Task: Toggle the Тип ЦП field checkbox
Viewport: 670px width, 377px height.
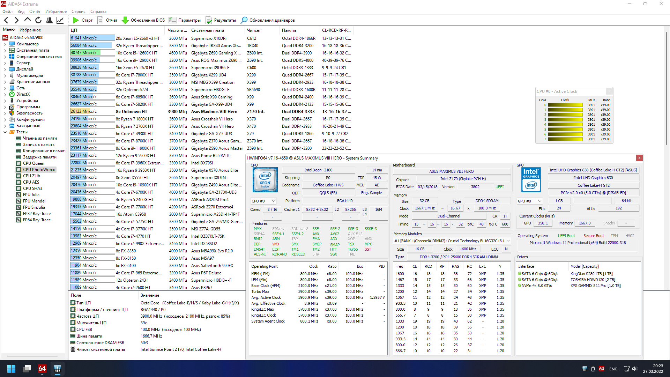Action: click(73, 303)
